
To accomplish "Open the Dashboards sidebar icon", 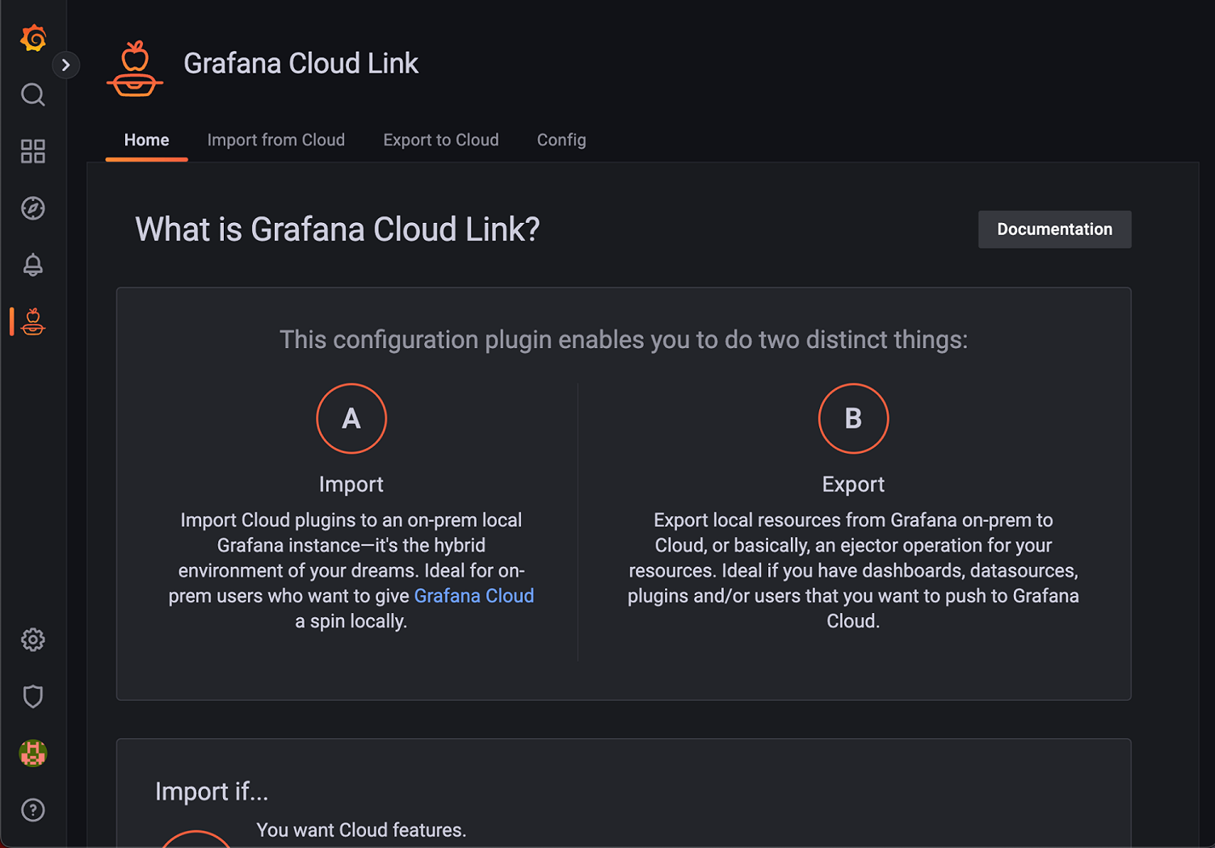I will (32, 151).
